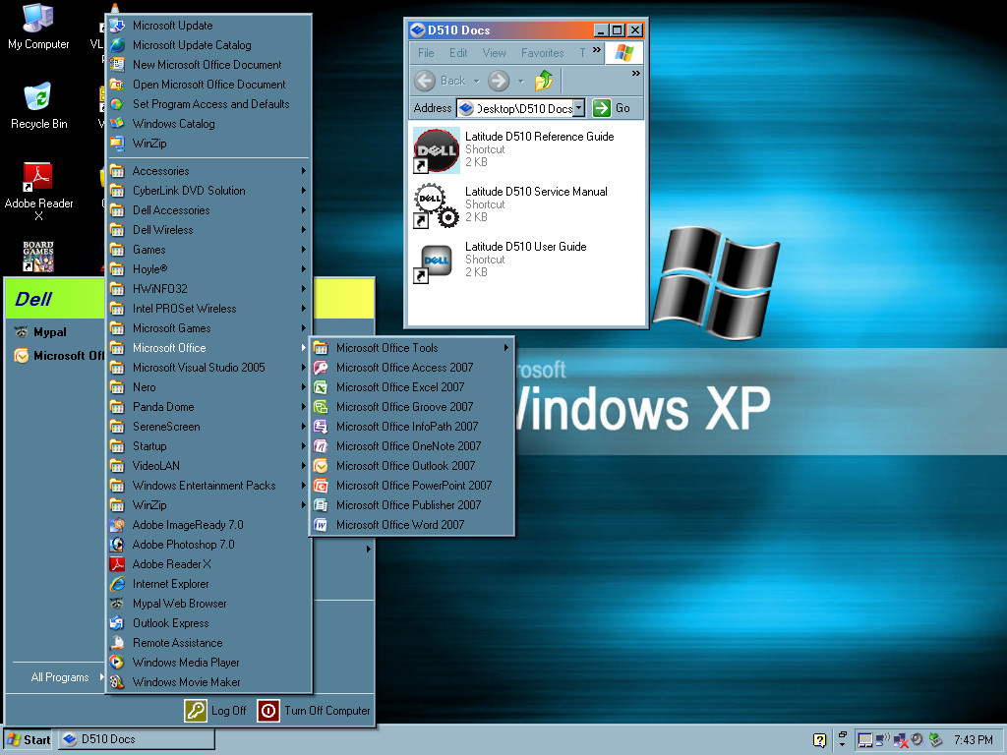Viewport: 1007px width, 755px height.
Task: Launch Microsoft Office Outlook 2007
Action: coord(412,465)
